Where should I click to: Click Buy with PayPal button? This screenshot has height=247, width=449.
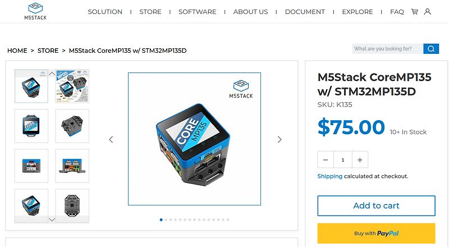376,233
